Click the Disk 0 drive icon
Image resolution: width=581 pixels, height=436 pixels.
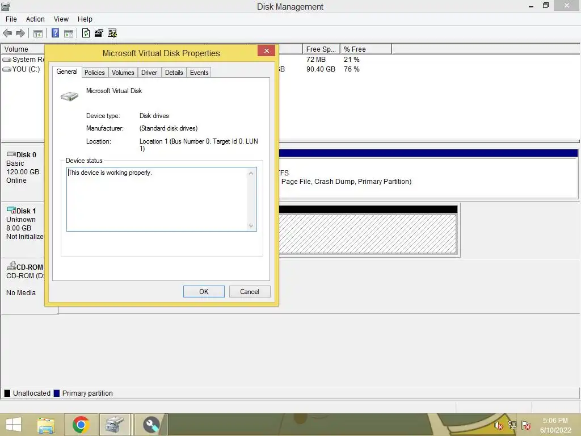point(11,154)
